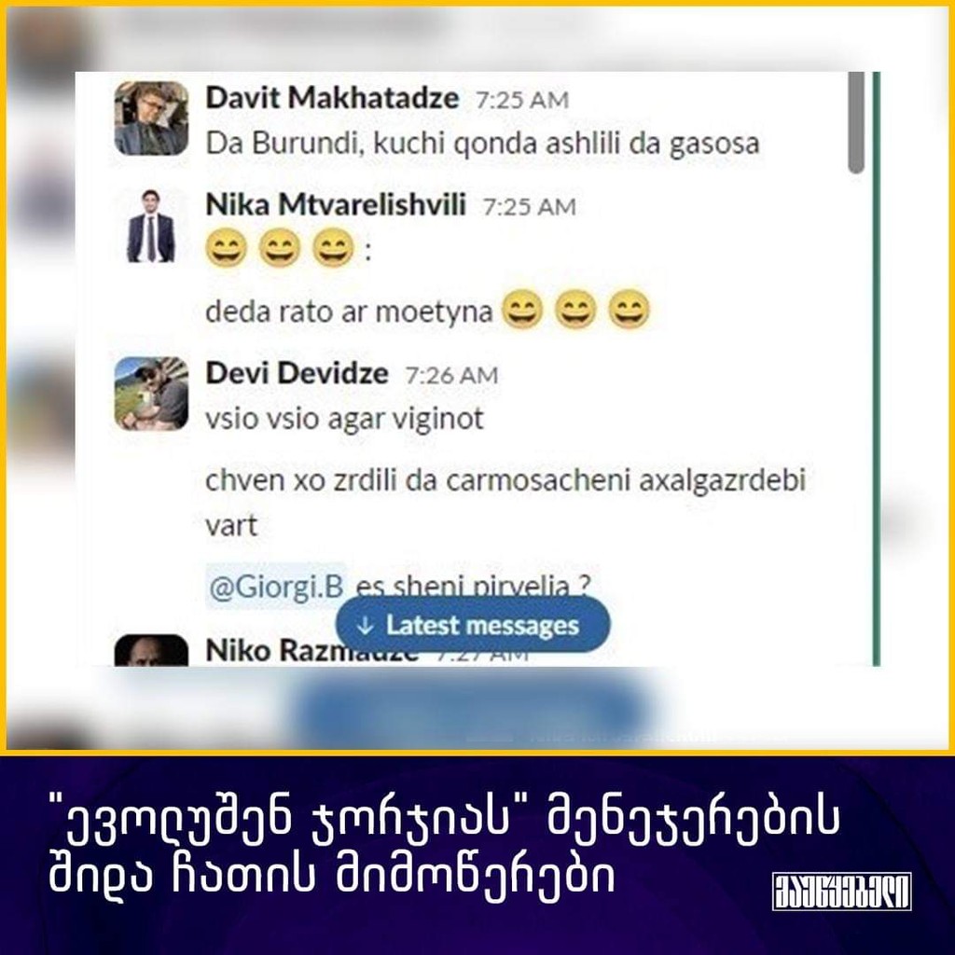Click the 7:26 AM timestamp beside Devi

pyautogui.click(x=451, y=375)
